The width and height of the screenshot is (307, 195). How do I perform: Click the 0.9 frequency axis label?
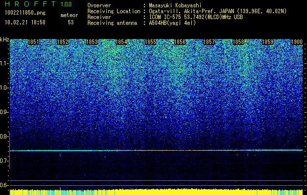[4, 112]
